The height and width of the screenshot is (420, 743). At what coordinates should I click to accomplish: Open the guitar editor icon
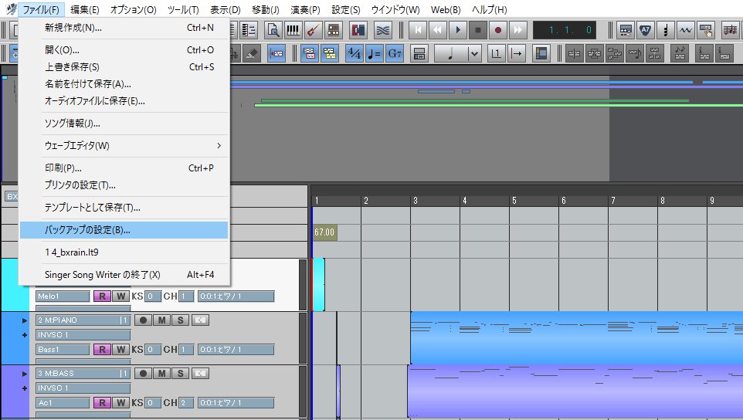[314, 30]
